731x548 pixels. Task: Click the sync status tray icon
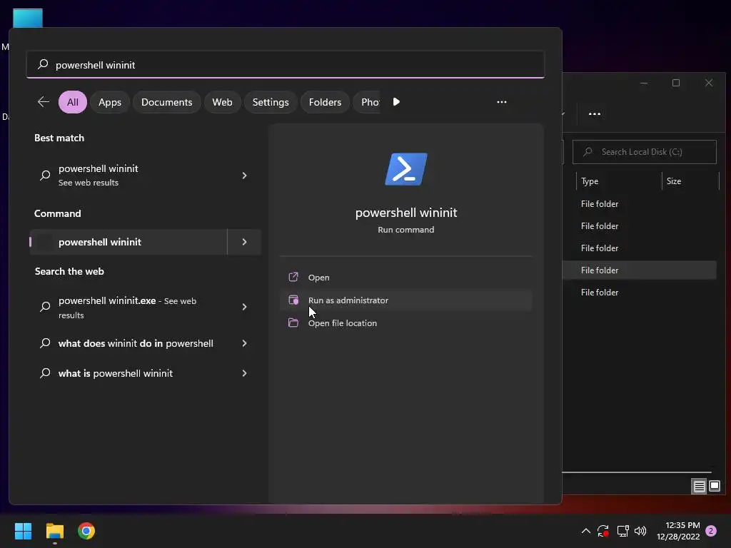coord(603,531)
